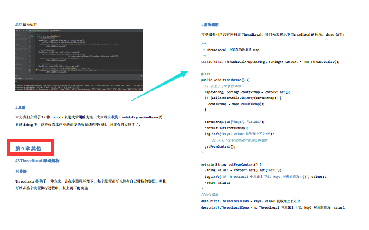Click the line 'contextMap = Maps.newHashMap();'
This screenshot has height=230, width=369.
click(236, 104)
